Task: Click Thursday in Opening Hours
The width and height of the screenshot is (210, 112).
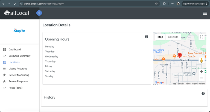Action: [x=50, y=61]
